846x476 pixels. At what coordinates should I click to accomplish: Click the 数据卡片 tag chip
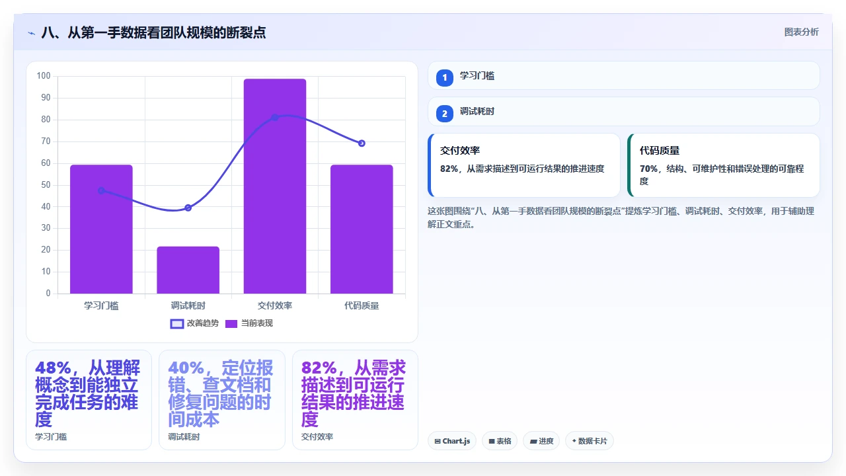[590, 441]
